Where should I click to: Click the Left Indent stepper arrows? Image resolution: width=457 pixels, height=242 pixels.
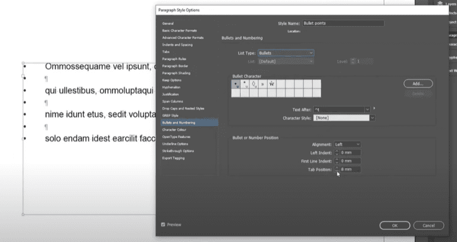click(x=337, y=153)
